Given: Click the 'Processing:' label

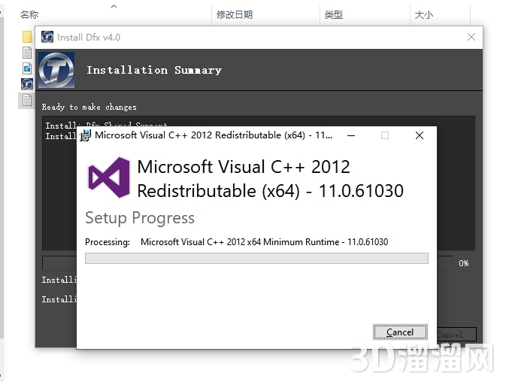Looking at the screenshot, I should (x=108, y=242).
